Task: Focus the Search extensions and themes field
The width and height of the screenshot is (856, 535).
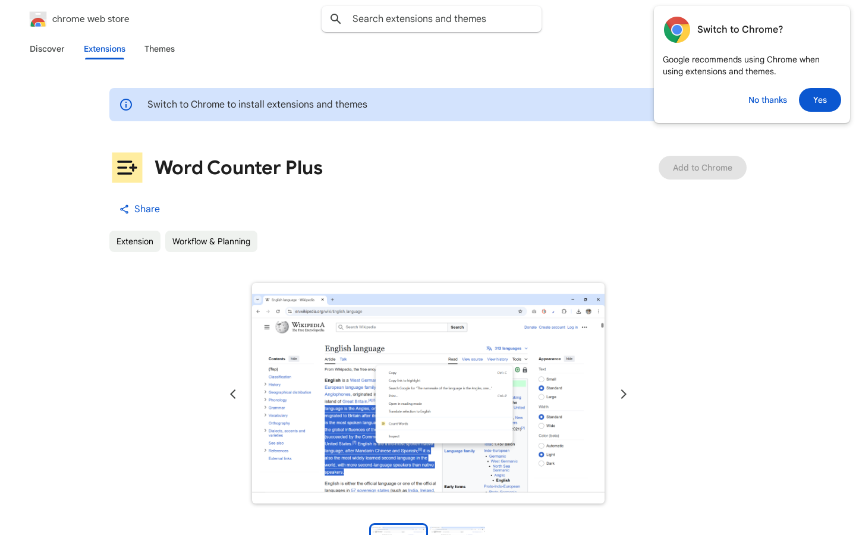Action: [x=432, y=19]
